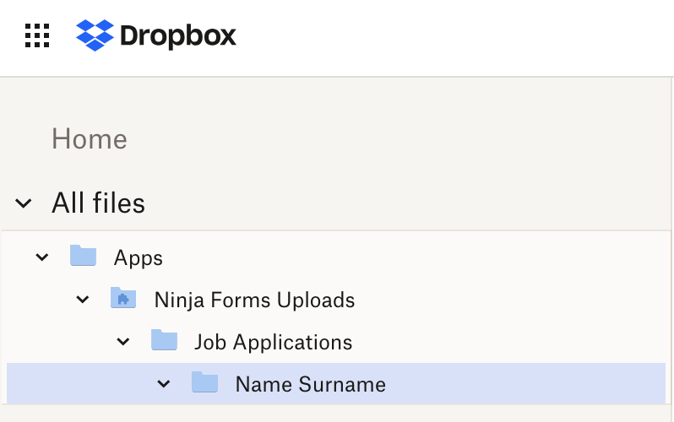Collapse the Apps folder chevron
Viewport: 674px width, 422px height.
42,257
